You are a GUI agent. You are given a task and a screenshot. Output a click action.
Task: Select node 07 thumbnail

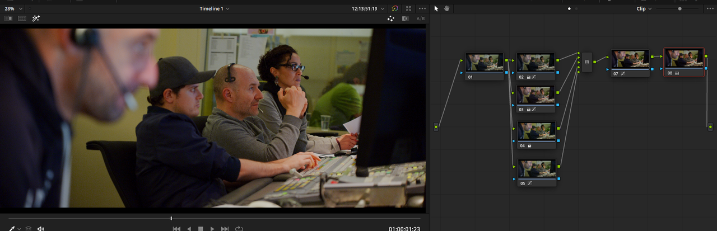630,59
